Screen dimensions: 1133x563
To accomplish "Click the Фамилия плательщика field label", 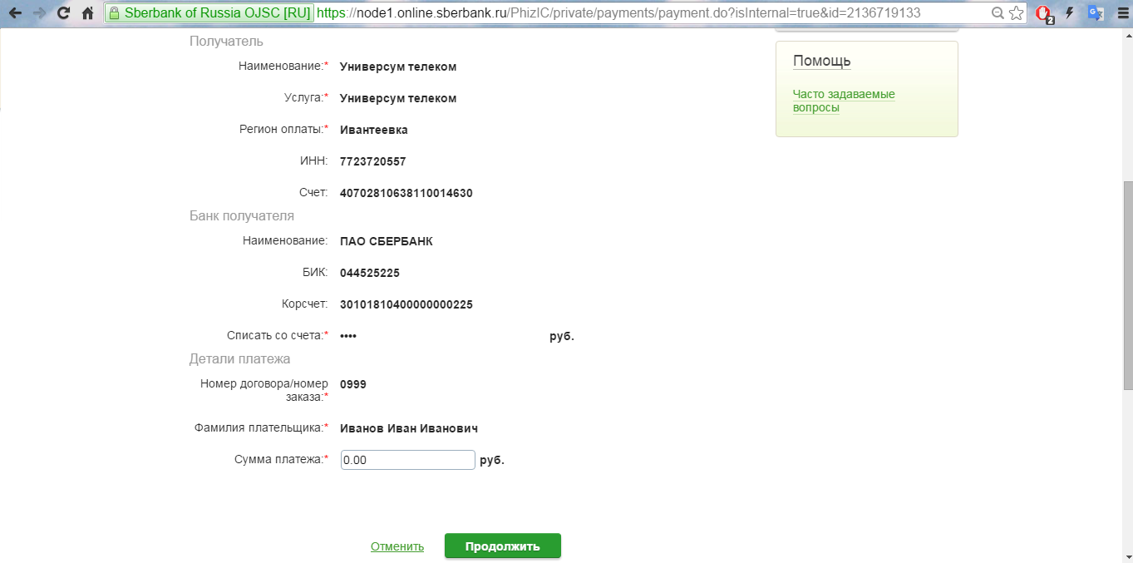I will (262, 428).
